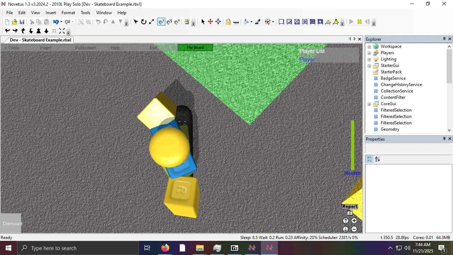Click the green Flip Board button
The width and height of the screenshot is (453, 255).
click(195, 47)
